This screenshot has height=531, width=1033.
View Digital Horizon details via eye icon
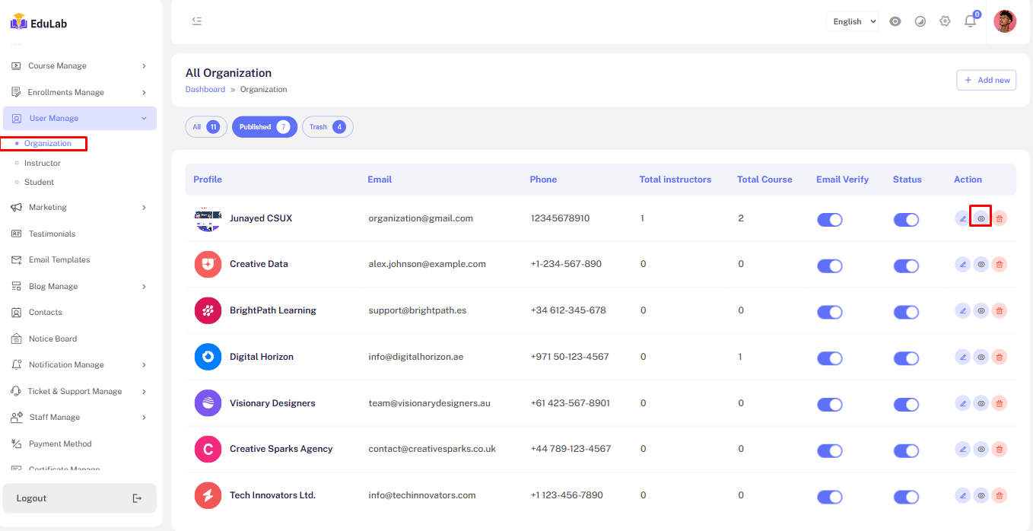981,357
